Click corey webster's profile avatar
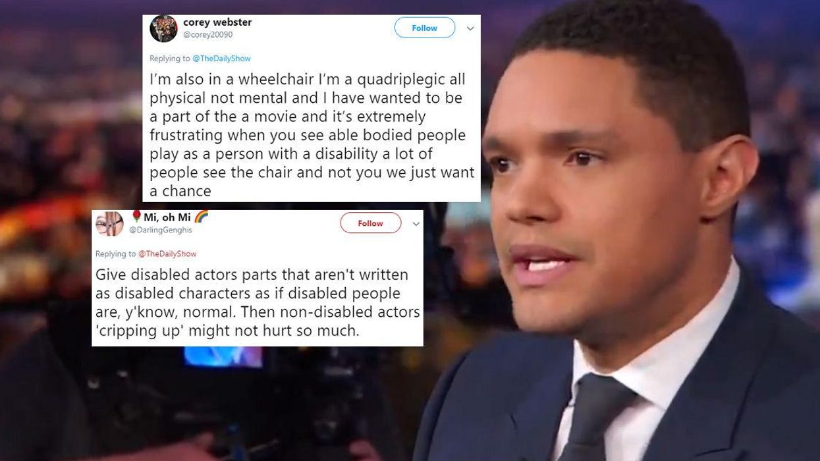This screenshot has width=820, height=461. tap(163, 29)
